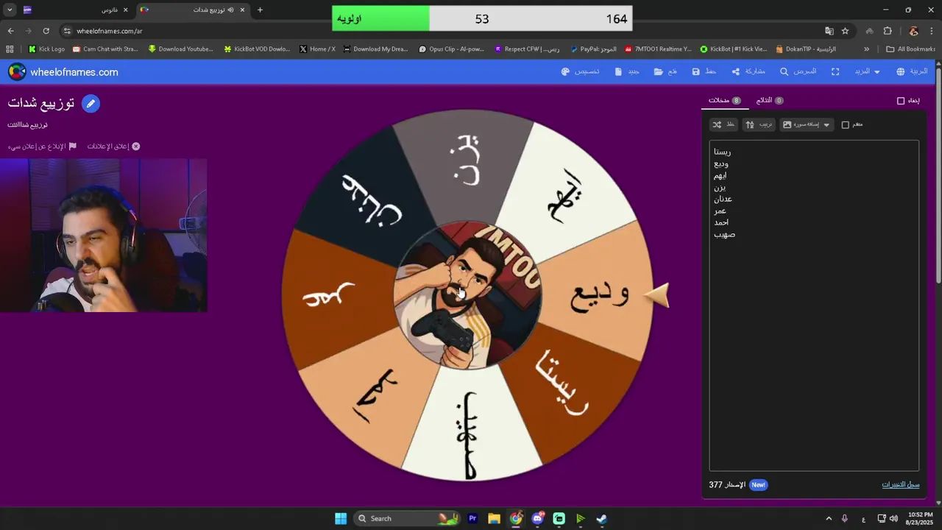Open the Kick Logo bookmark
Screen dimensions: 942x530
46,49
